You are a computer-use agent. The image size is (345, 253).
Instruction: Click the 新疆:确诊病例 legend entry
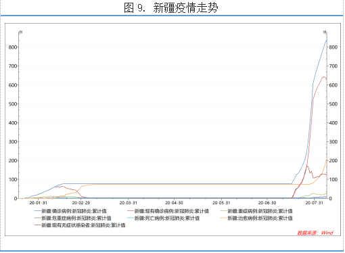click(70, 211)
